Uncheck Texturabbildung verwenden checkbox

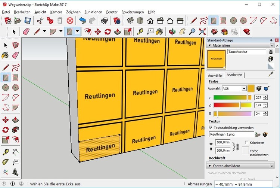211,128
